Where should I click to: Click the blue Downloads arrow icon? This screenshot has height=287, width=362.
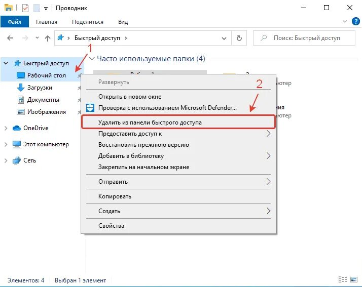coord(21,88)
